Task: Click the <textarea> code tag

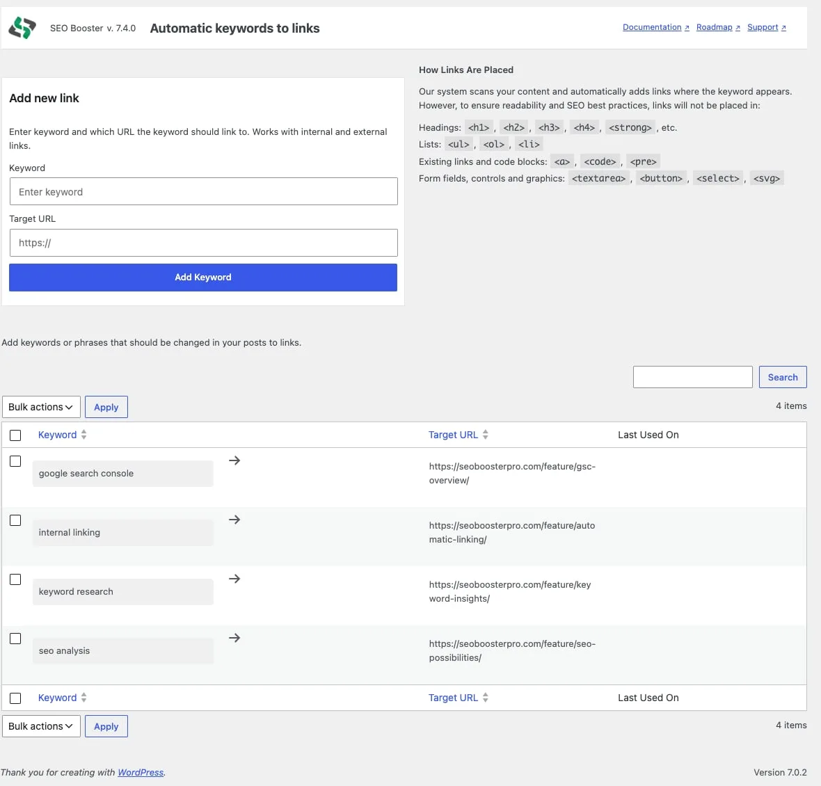Action: 598,179
